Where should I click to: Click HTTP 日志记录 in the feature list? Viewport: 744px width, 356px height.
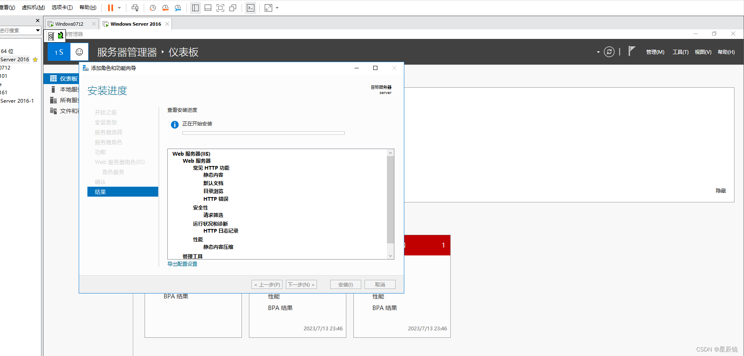point(221,231)
